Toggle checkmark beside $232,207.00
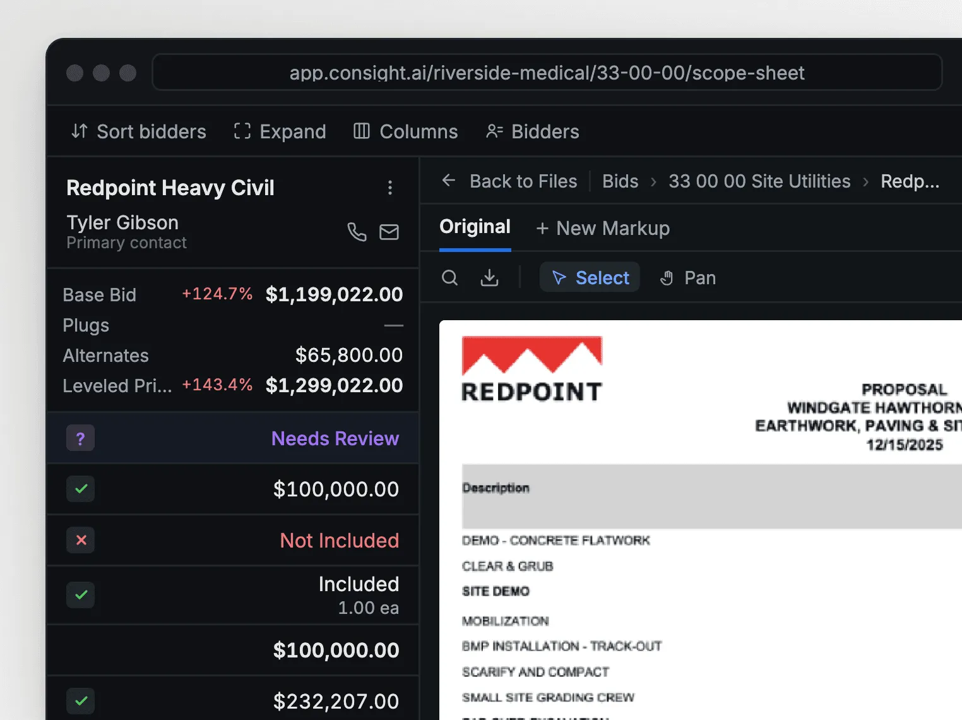This screenshot has height=720, width=962. 81,701
